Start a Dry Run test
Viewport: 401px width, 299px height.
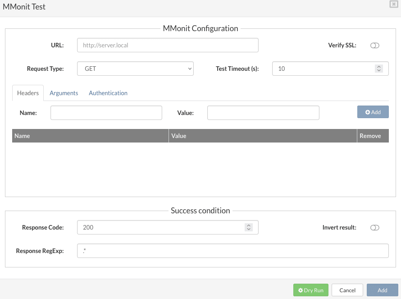pos(311,290)
